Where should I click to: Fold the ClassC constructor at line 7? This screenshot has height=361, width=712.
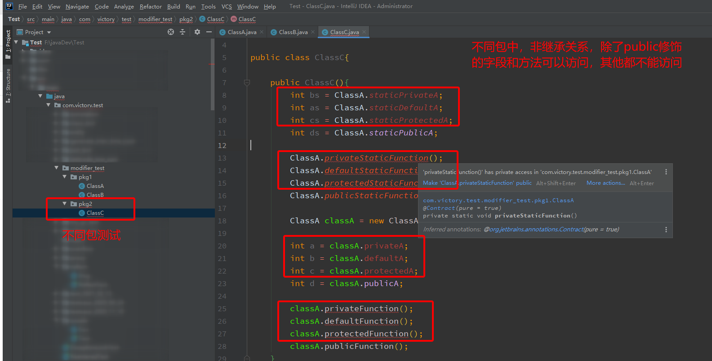tap(247, 83)
